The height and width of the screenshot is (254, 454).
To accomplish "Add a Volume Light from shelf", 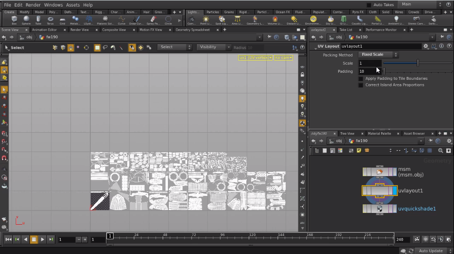I will (275, 20).
